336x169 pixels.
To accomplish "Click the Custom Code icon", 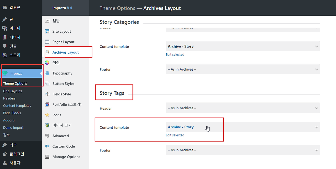I will point(47,146).
